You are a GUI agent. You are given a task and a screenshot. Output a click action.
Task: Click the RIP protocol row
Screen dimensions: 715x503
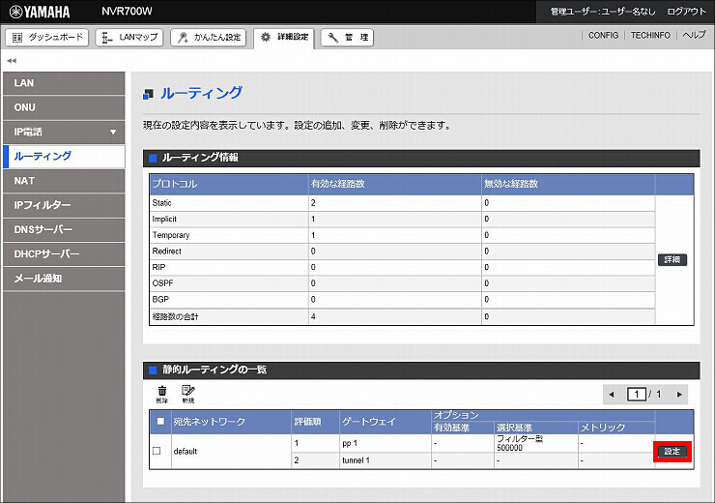click(x=402, y=267)
